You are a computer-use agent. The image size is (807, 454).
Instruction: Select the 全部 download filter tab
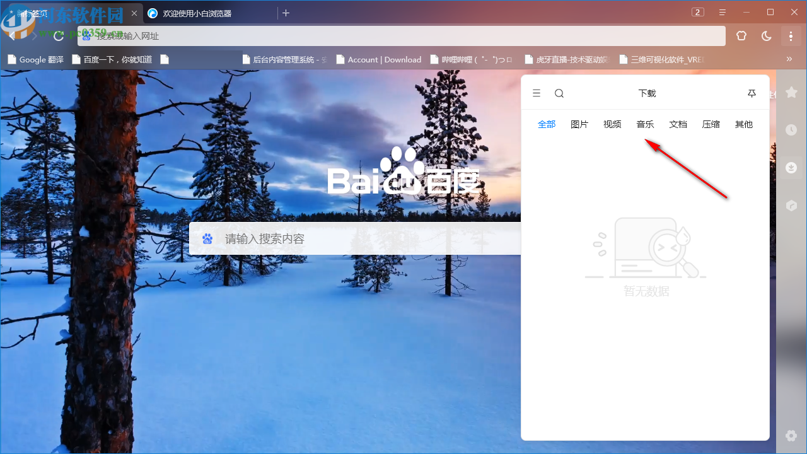(547, 124)
